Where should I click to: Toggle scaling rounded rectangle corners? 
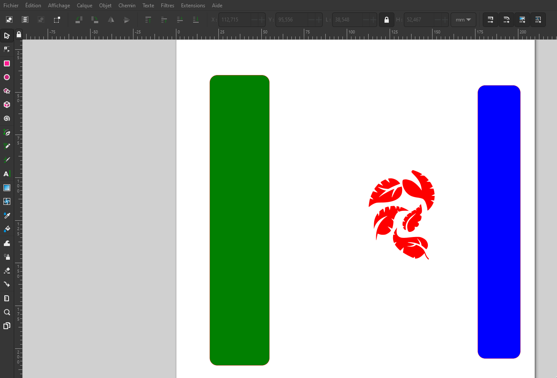pyautogui.click(x=506, y=20)
